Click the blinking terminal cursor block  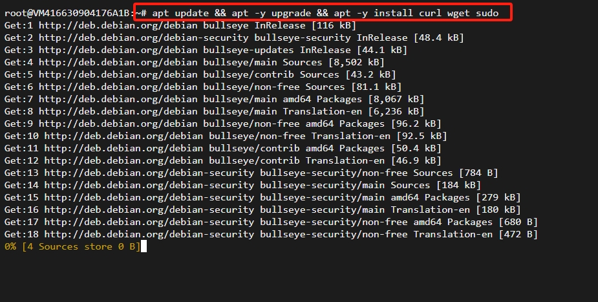click(144, 246)
